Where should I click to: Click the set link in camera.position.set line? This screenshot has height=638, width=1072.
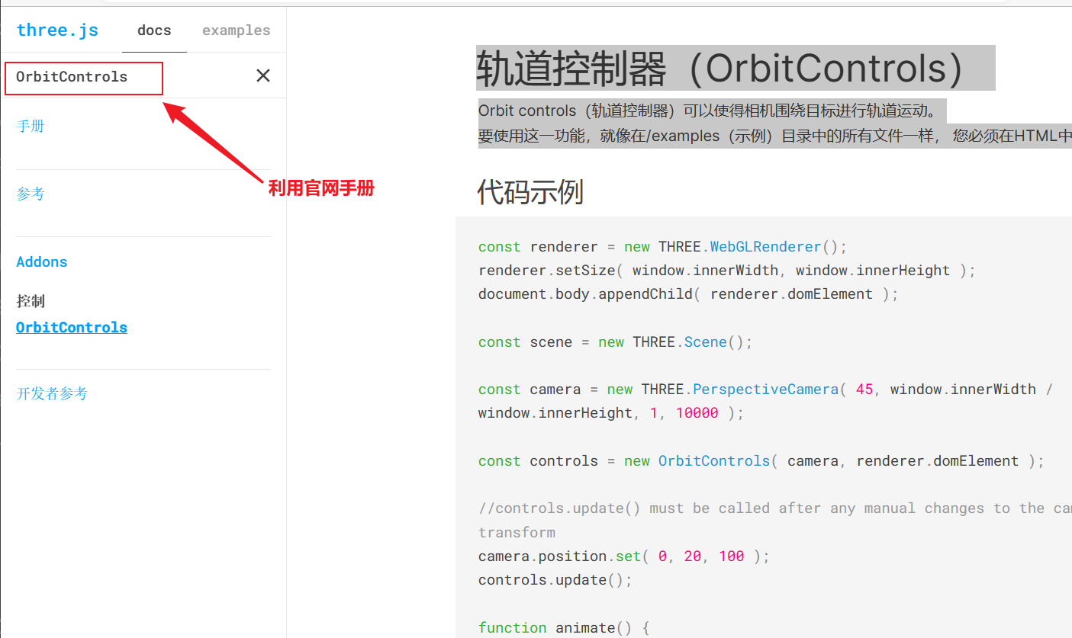click(627, 556)
